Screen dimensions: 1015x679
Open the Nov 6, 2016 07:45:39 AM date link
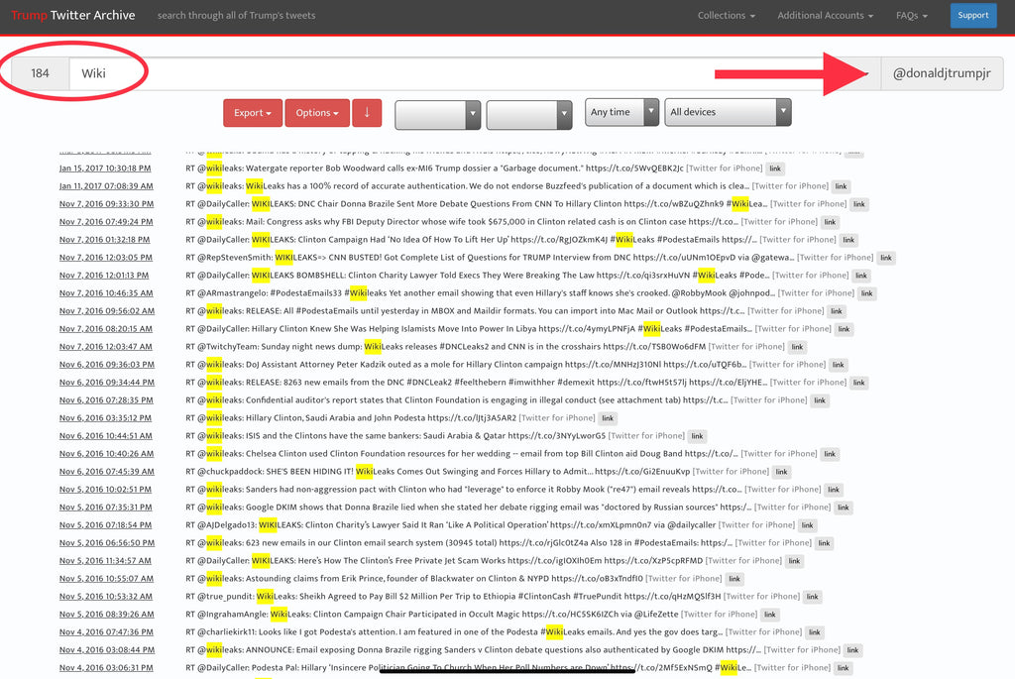pyautogui.click(x=107, y=471)
